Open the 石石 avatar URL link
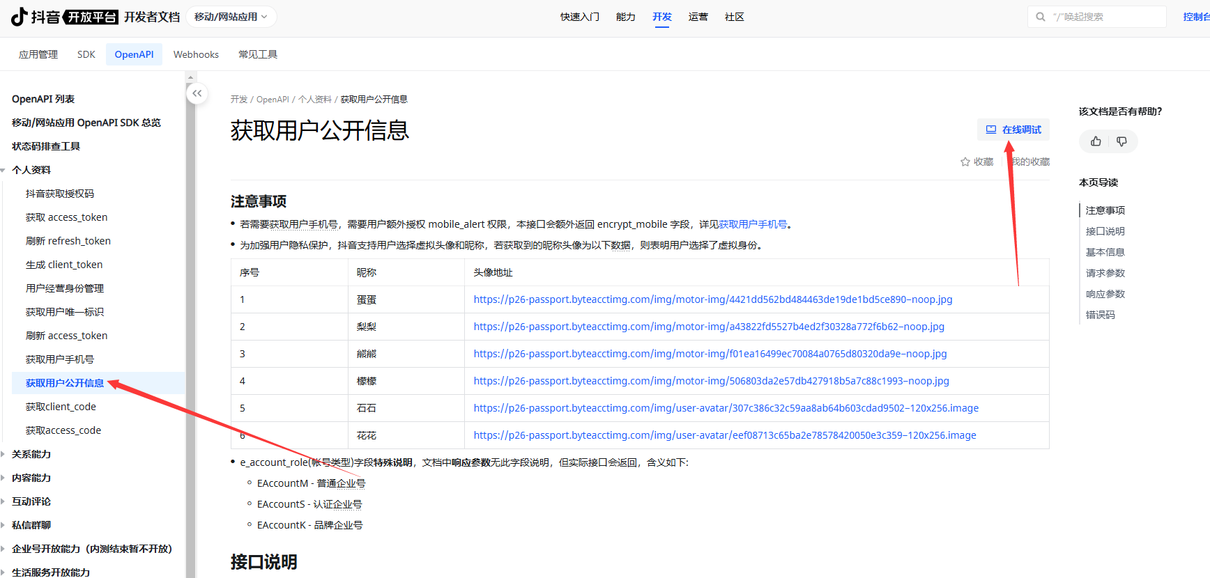Viewport: 1210px width, 578px height. click(x=726, y=408)
